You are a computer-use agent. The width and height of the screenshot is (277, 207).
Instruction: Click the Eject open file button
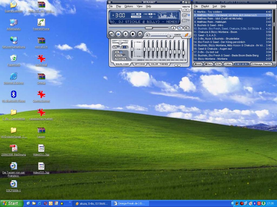tap(173, 28)
